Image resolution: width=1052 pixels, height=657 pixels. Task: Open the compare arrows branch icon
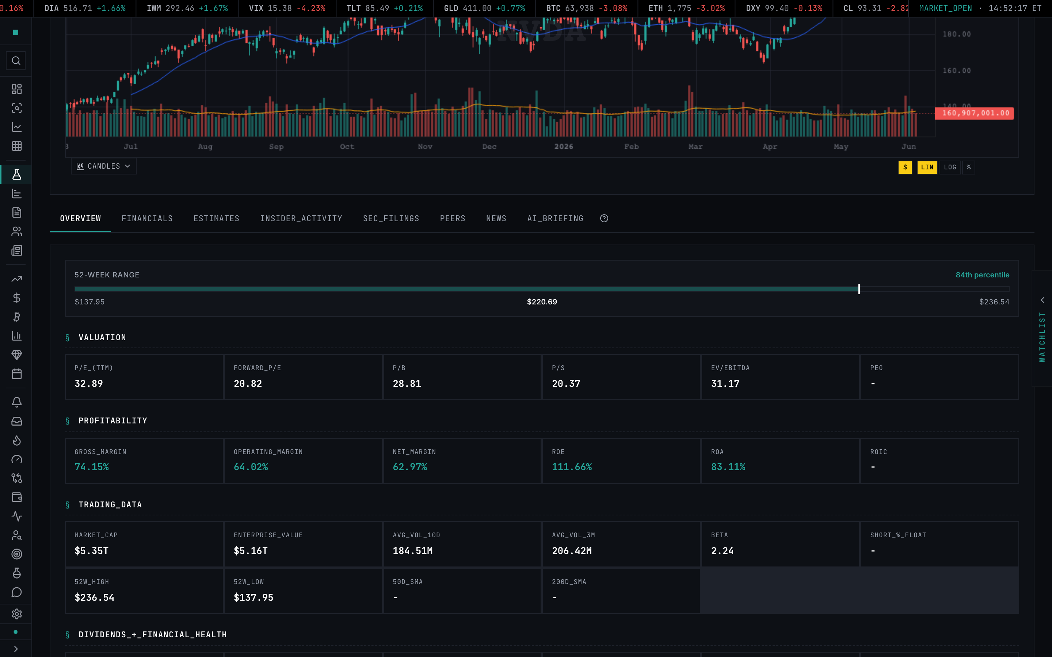coord(16,479)
